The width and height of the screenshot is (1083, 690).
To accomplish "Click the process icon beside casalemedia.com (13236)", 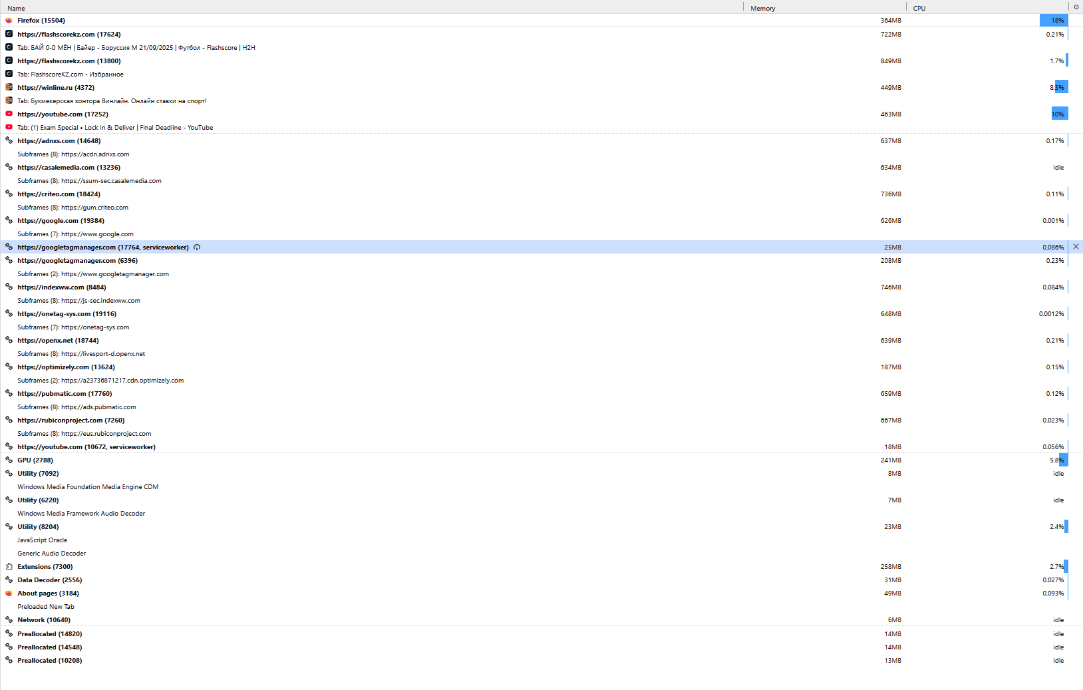I will click(x=9, y=167).
